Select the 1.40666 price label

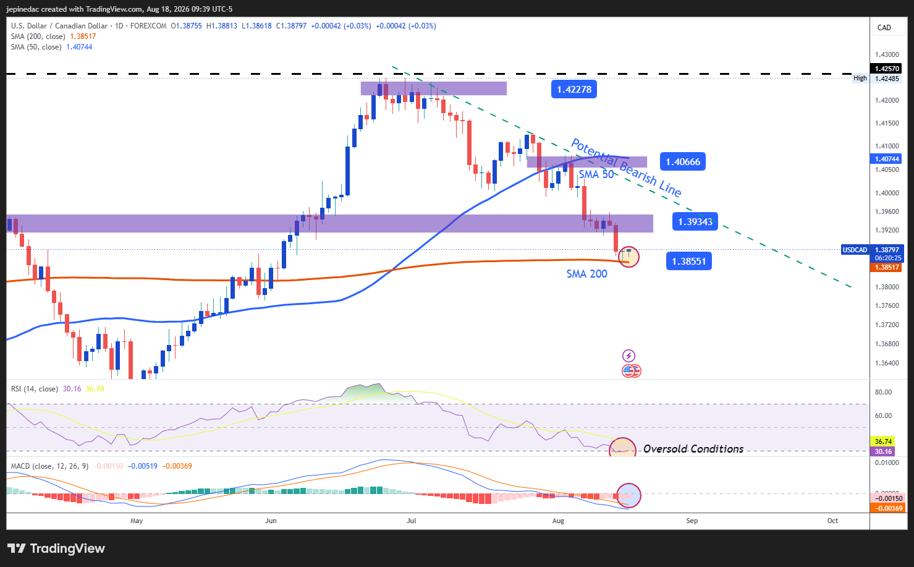[683, 162]
